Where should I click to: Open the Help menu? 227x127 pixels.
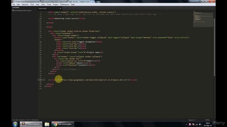click(73, 5)
